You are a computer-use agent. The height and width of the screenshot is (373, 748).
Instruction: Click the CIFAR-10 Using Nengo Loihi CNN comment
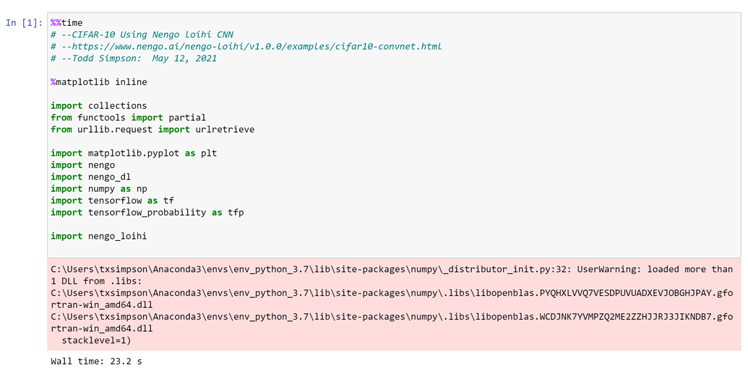click(x=142, y=35)
